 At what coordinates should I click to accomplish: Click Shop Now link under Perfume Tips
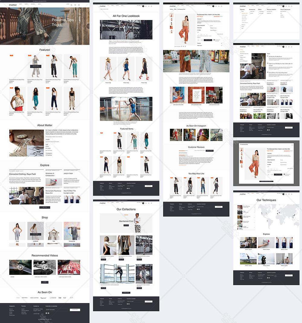[54, 30]
